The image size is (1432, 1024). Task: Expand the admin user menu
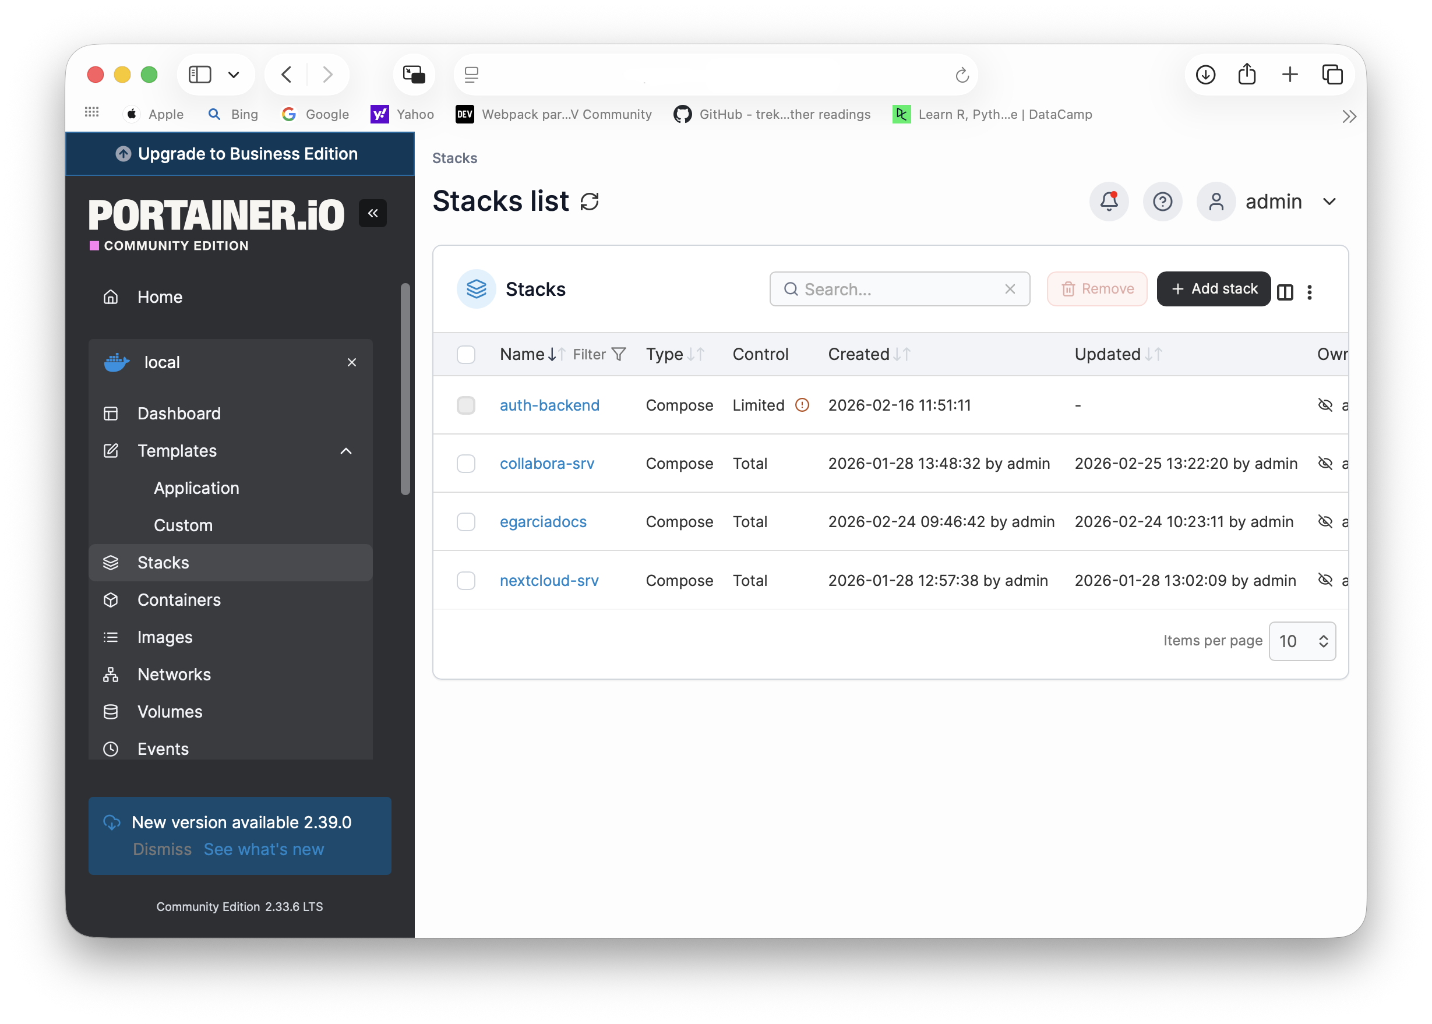(1329, 202)
